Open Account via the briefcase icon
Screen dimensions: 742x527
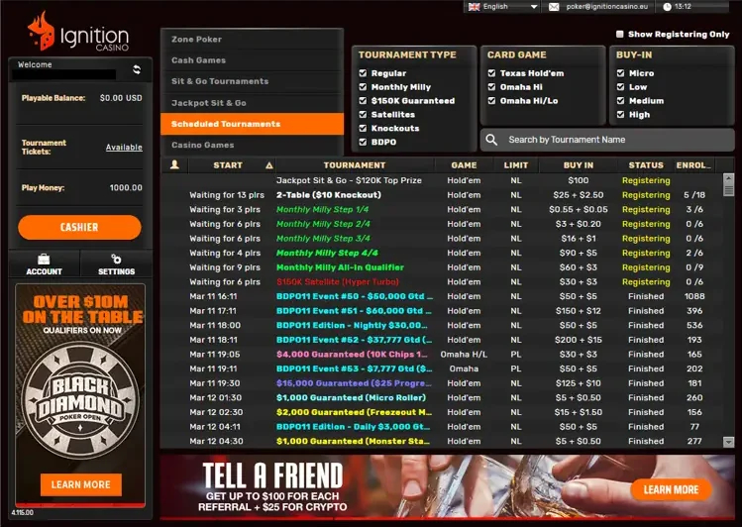tap(44, 259)
